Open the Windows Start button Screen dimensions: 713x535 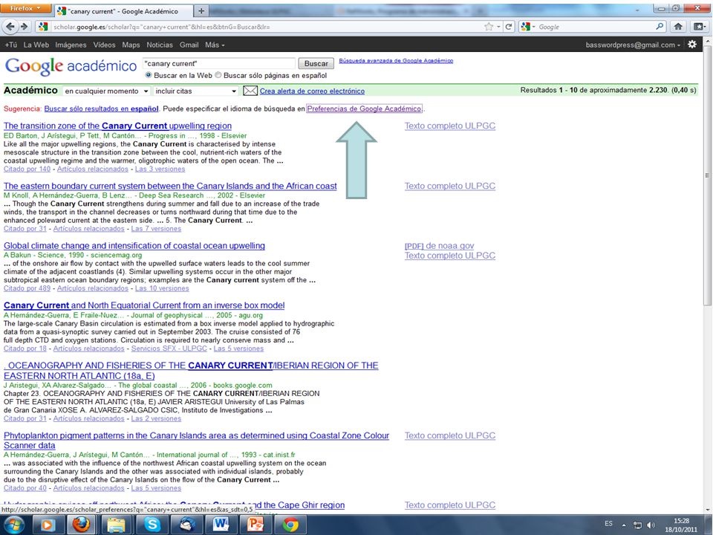[x=13, y=525]
